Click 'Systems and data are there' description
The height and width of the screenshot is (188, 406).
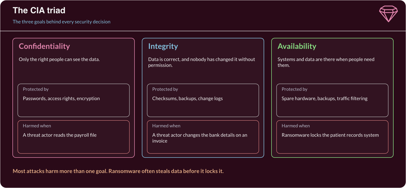click(326, 62)
